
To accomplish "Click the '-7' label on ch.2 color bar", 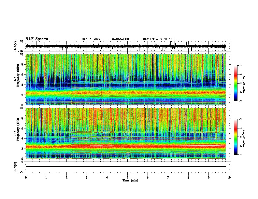I will [240, 154].
